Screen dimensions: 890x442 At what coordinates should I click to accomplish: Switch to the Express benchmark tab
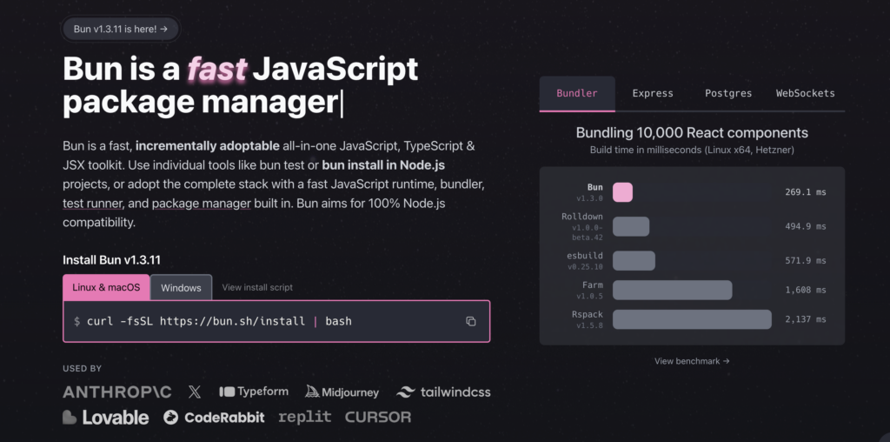coord(653,93)
